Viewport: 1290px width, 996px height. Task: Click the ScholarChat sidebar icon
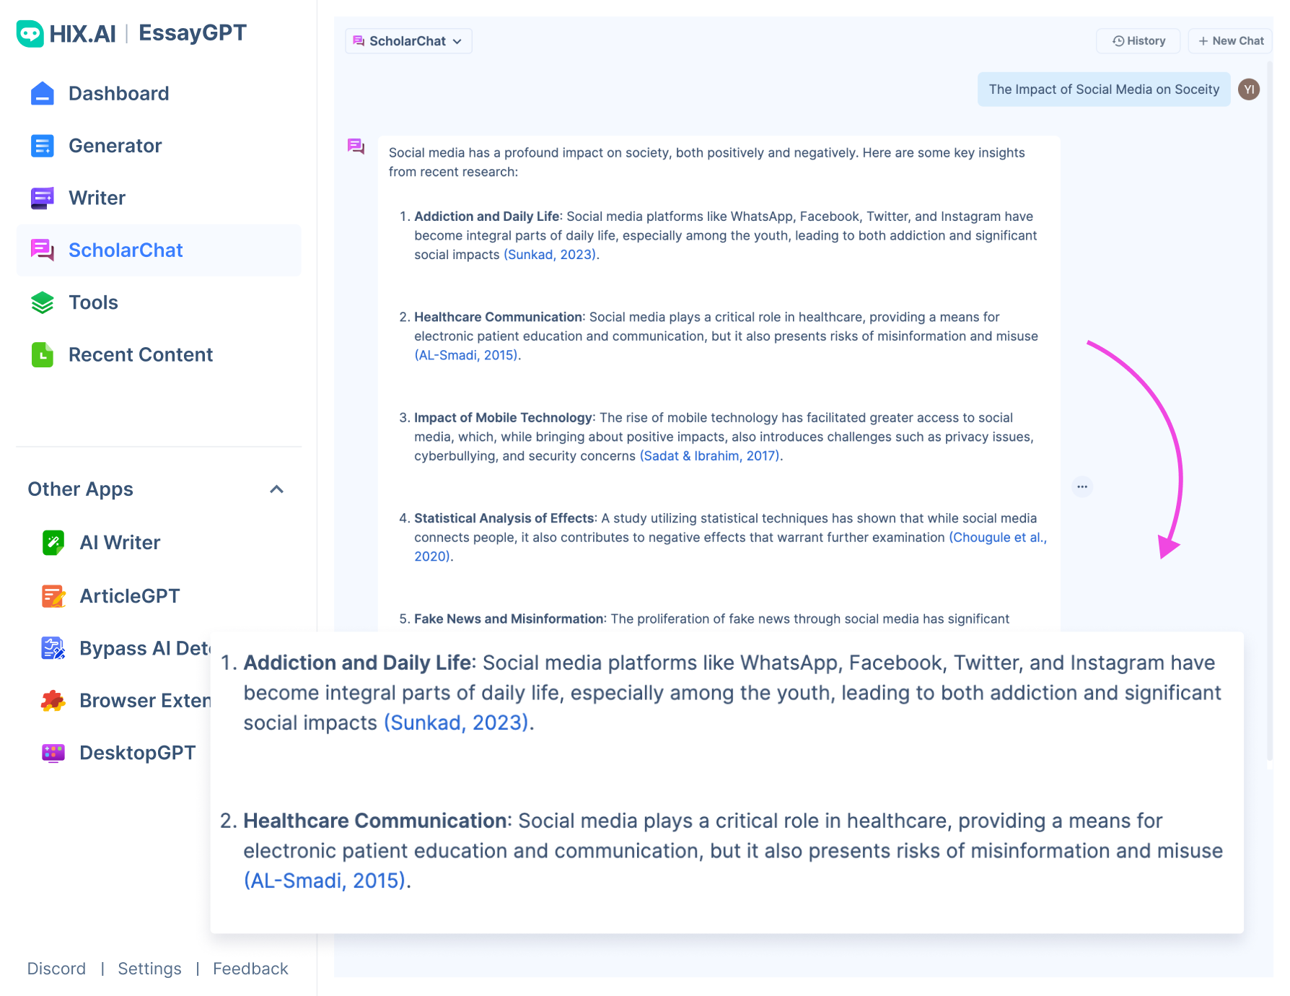(x=43, y=250)
